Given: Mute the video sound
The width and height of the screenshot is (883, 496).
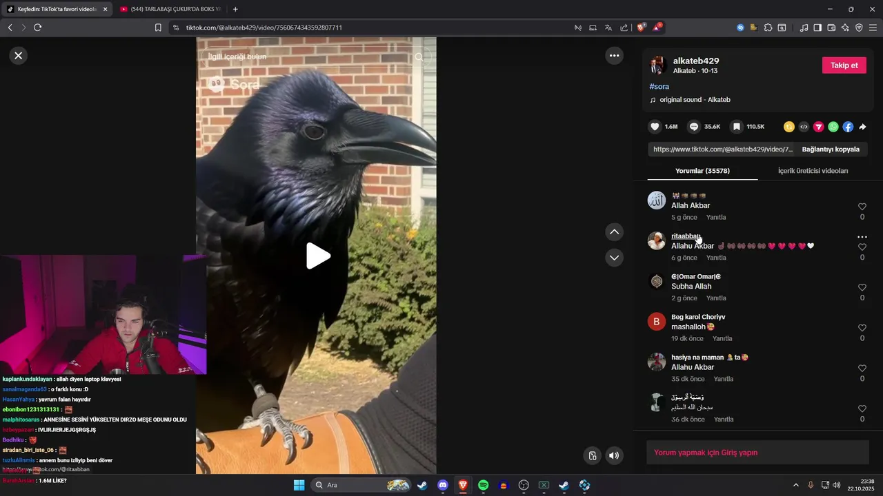Looking at the screenshot, I should pyautogui.click(x=614, y=455).
